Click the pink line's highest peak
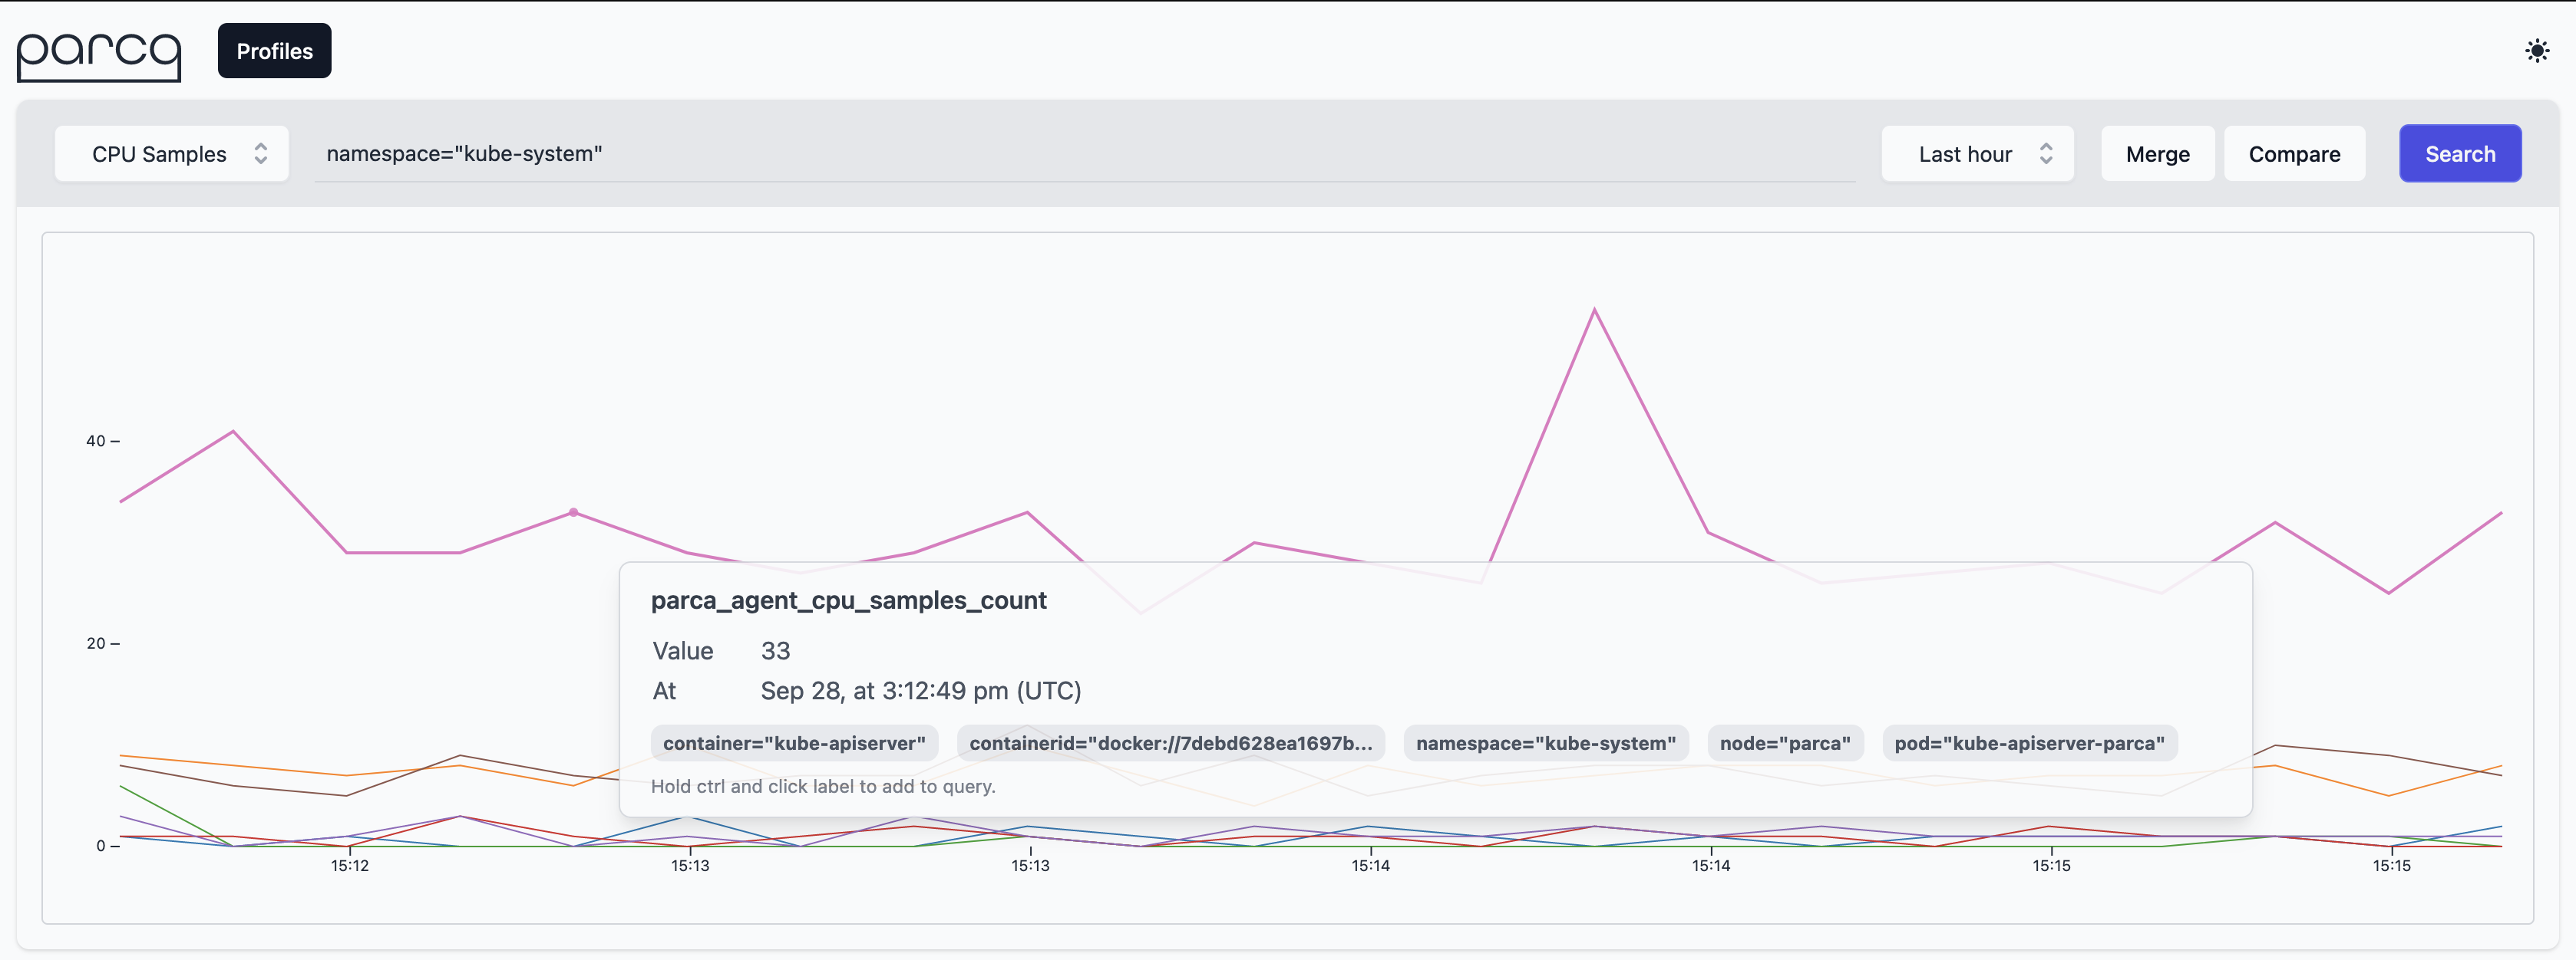This screenshot has height=960, width=2576. [1594, 311]
